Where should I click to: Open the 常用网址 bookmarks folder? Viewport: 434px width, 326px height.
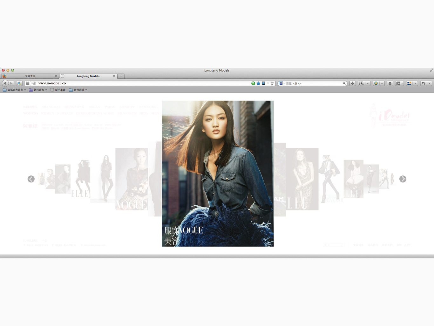coord(78,90)
